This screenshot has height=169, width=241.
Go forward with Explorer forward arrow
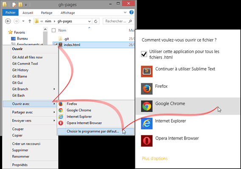[x=16, y=21]
